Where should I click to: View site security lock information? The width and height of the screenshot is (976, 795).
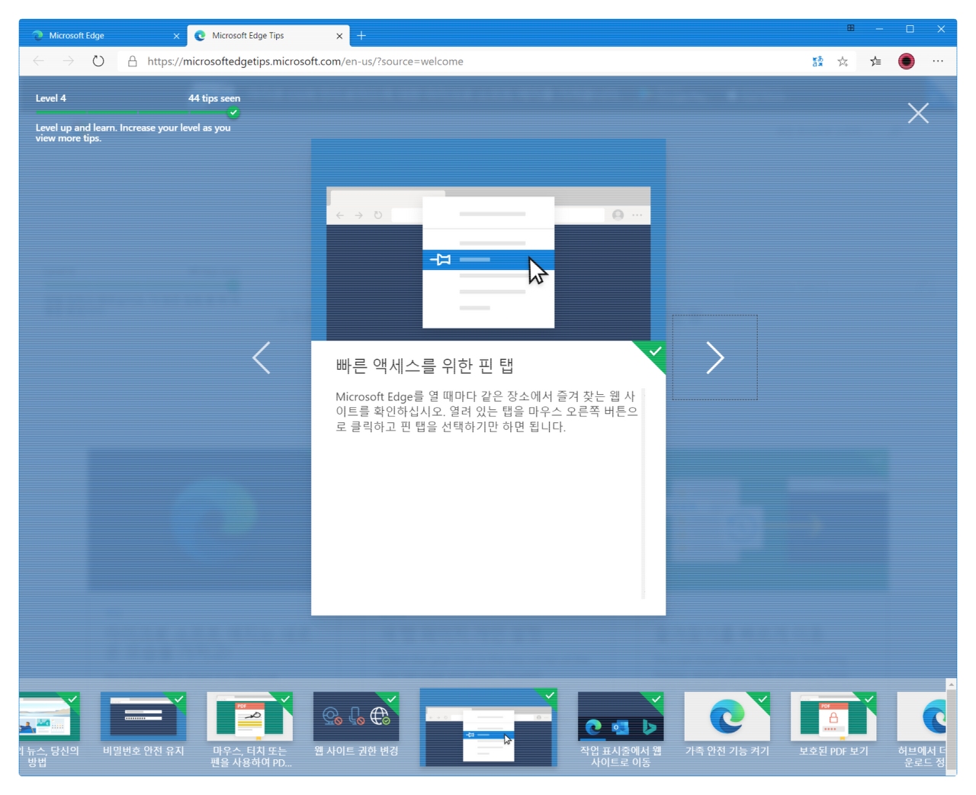point(132,61)
